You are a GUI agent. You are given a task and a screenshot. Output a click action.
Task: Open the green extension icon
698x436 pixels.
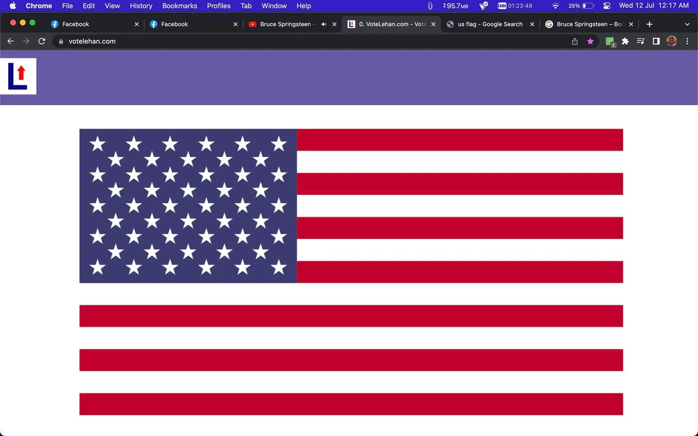610,42
